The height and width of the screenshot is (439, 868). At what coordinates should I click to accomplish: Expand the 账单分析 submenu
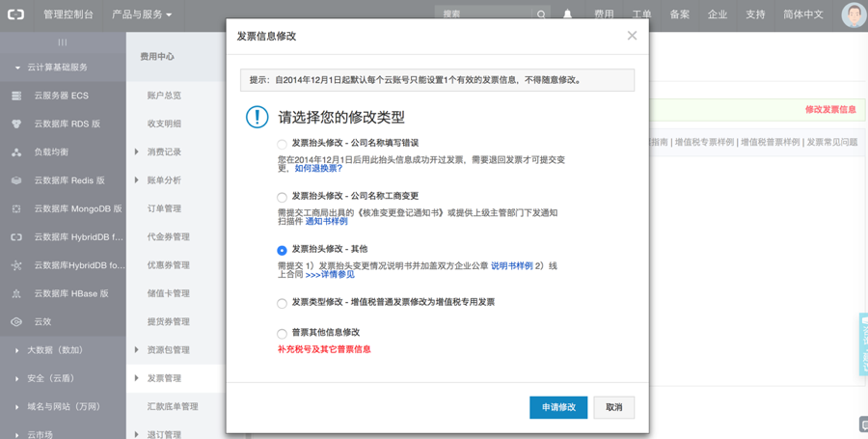point(137,179)
